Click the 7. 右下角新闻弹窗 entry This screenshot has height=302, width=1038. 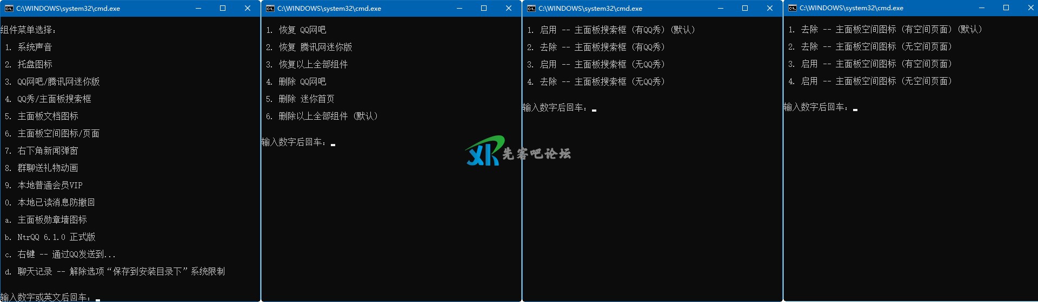42,151
